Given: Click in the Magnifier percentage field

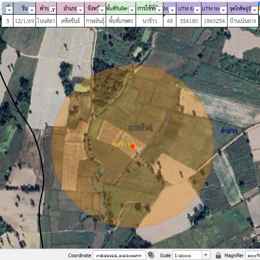Looking at the screenshot, I should (x=253, y=255).
